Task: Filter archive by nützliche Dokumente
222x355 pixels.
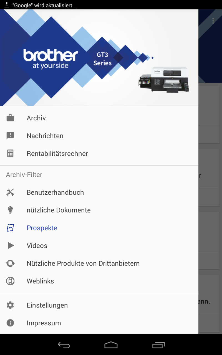Action: pyautogui.click(x=99, y=210)
